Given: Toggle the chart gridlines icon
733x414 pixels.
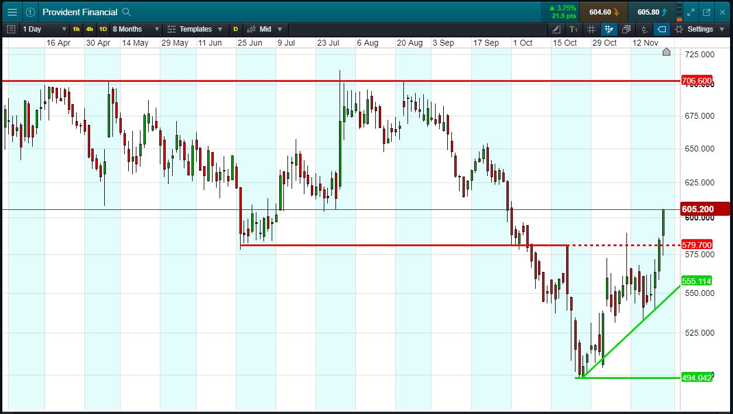Looking at the screenshot, I should point(591,29).
